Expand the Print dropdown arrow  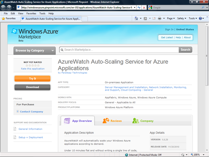pos(164,18)
